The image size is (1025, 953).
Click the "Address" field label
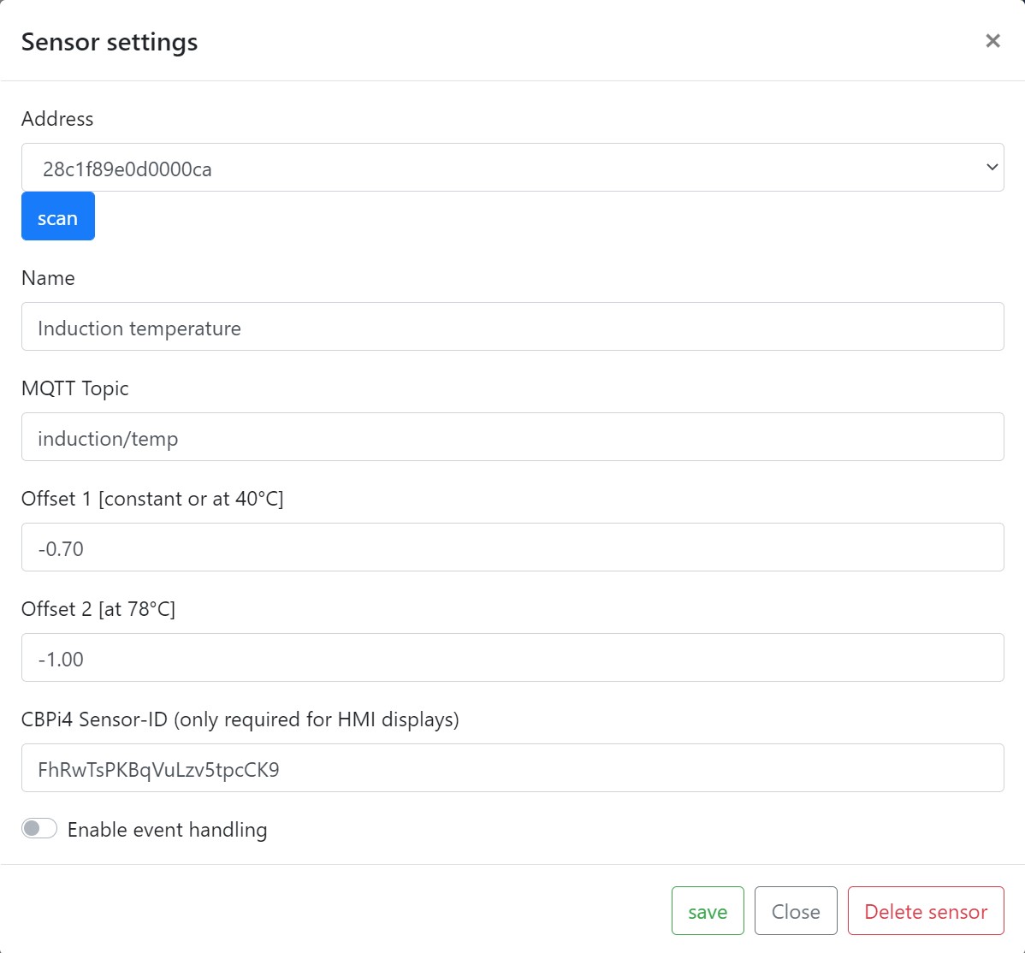[x=57, y=119]
